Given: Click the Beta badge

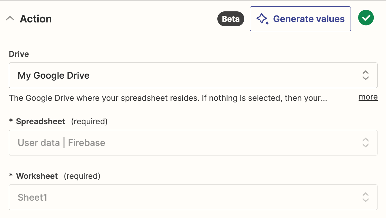Looking at the screenshot, I should (x=231, y=19).
